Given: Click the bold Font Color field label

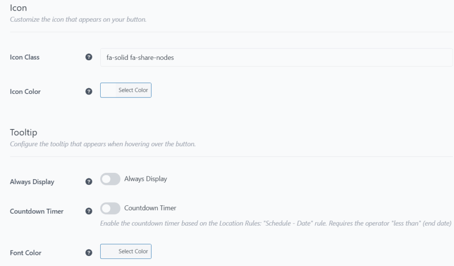Looking at the screenshot, I should tap(25, 253).
